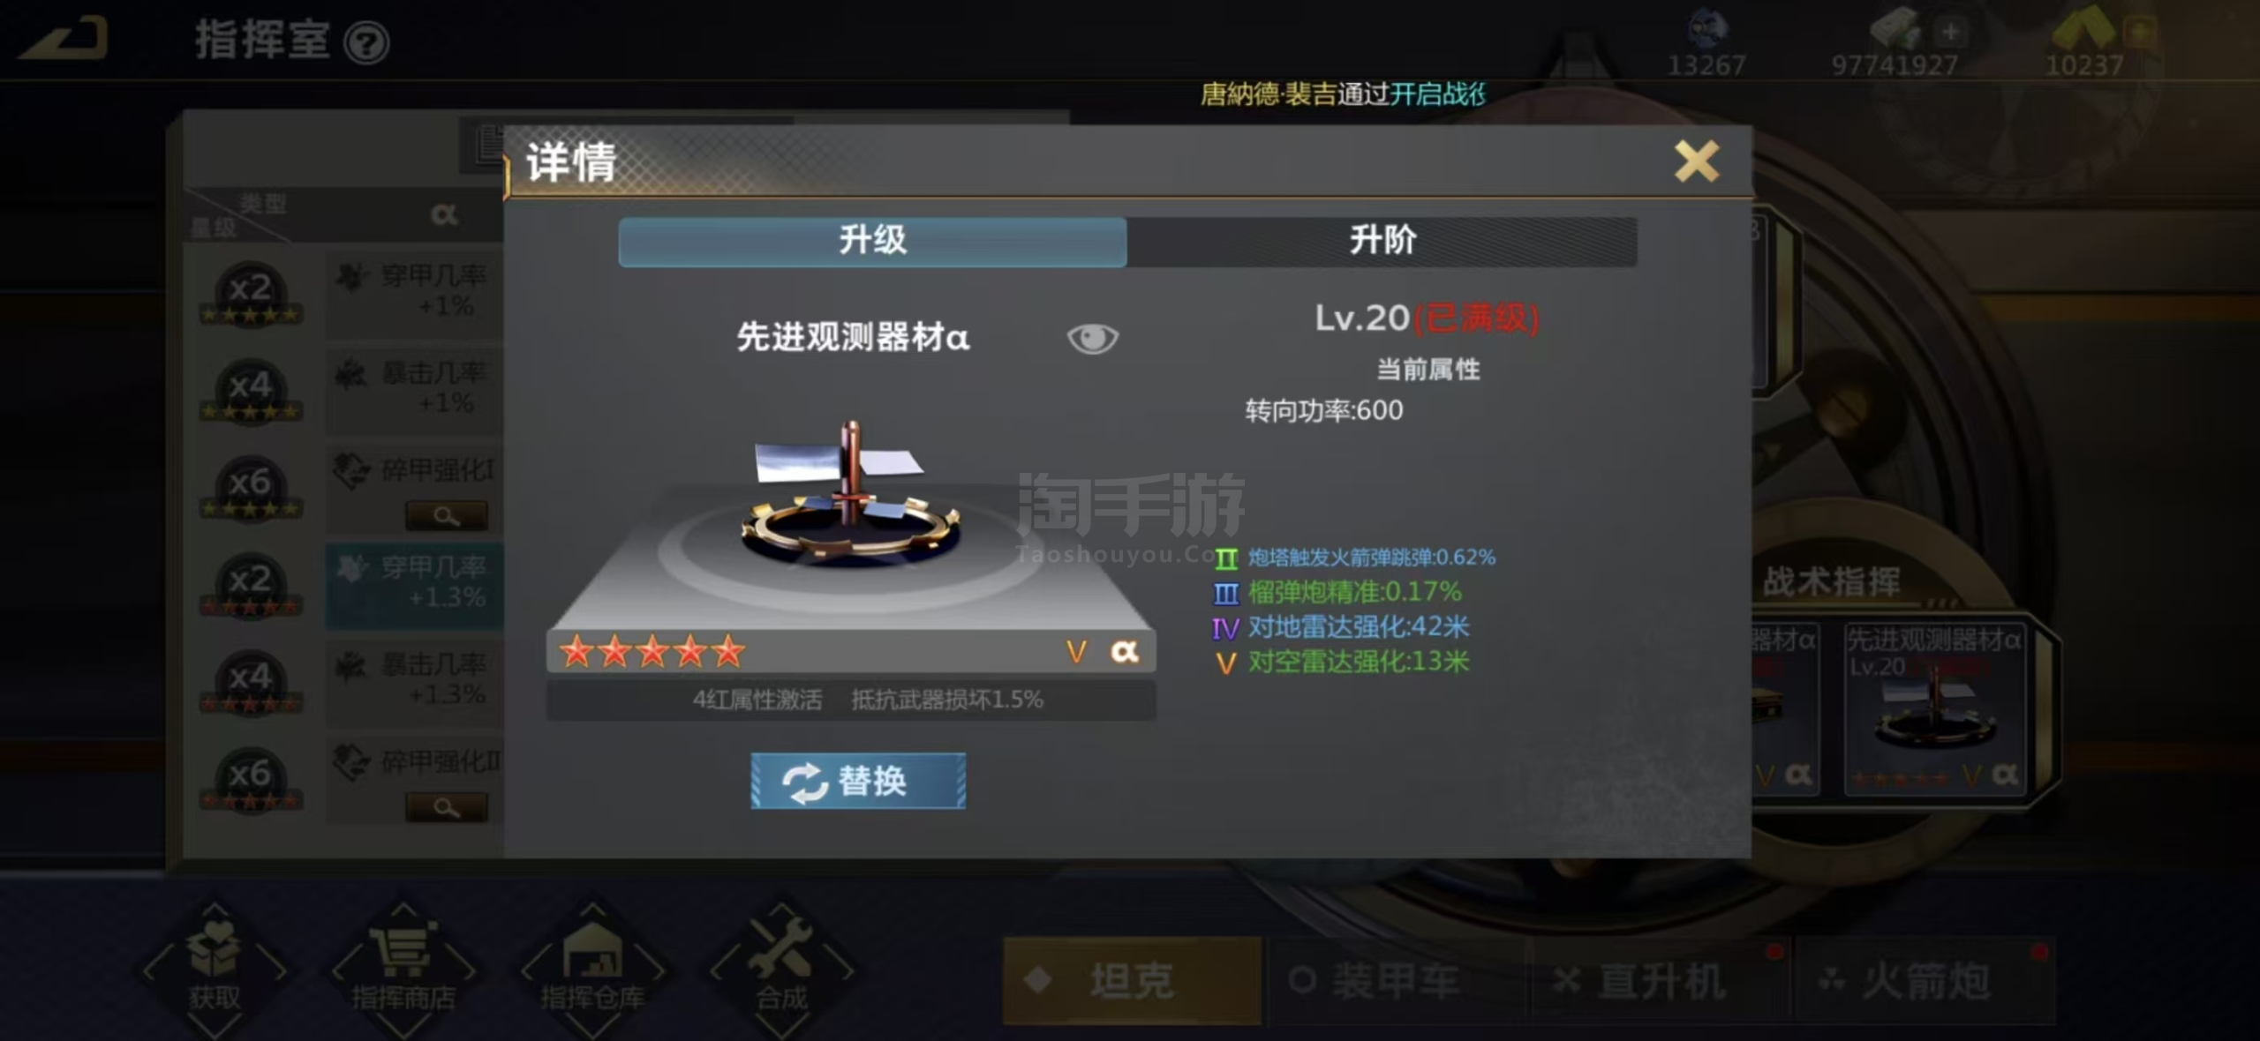The height and width of the screenshot is (1041, 2260).
Task: Open the command room help icon
Action: [x=366, y=42]
